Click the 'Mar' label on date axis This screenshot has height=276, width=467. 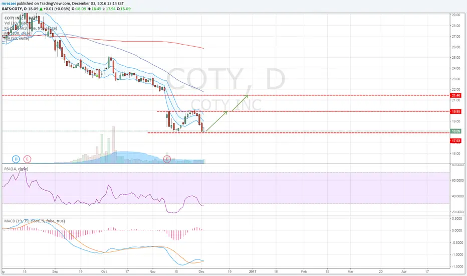pos(351,271)
